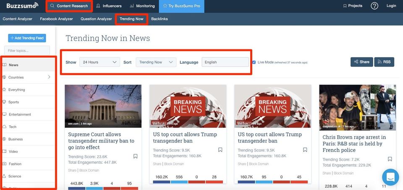This screenshot has width=403, height=190.
Task: Click the Business dollar icon
Action: click(4, 139)
